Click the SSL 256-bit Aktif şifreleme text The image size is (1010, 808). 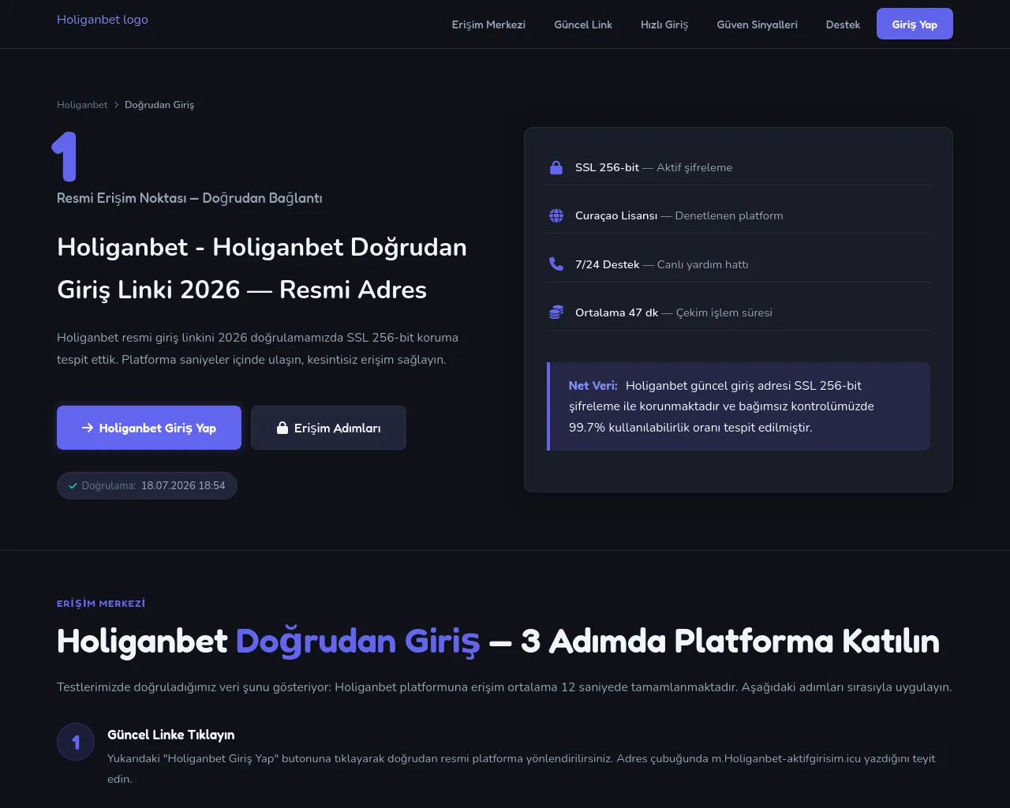[x=653, y=167]
